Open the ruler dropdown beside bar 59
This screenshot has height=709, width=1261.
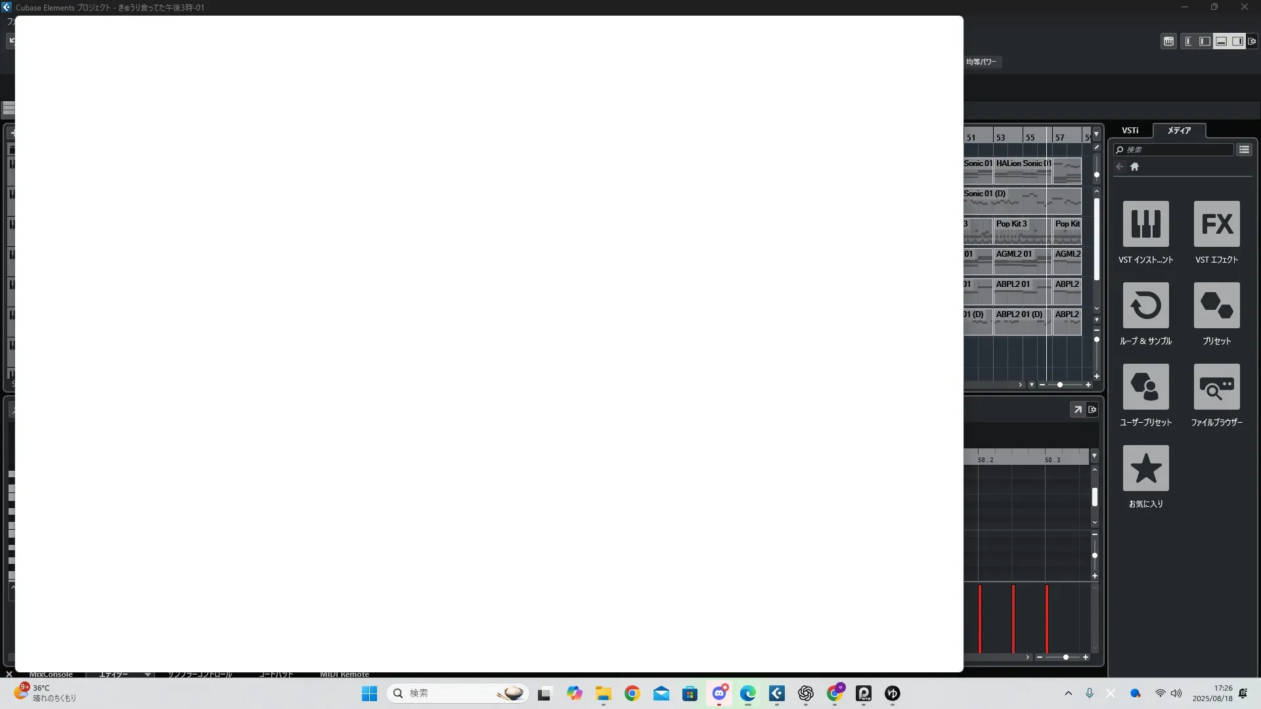(1096, 135)
